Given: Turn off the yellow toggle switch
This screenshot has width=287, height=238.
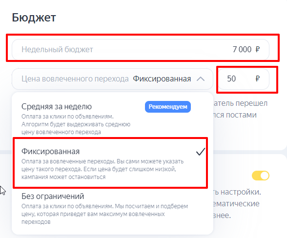Looking at the screenshot, I should (x=261, y=176).
